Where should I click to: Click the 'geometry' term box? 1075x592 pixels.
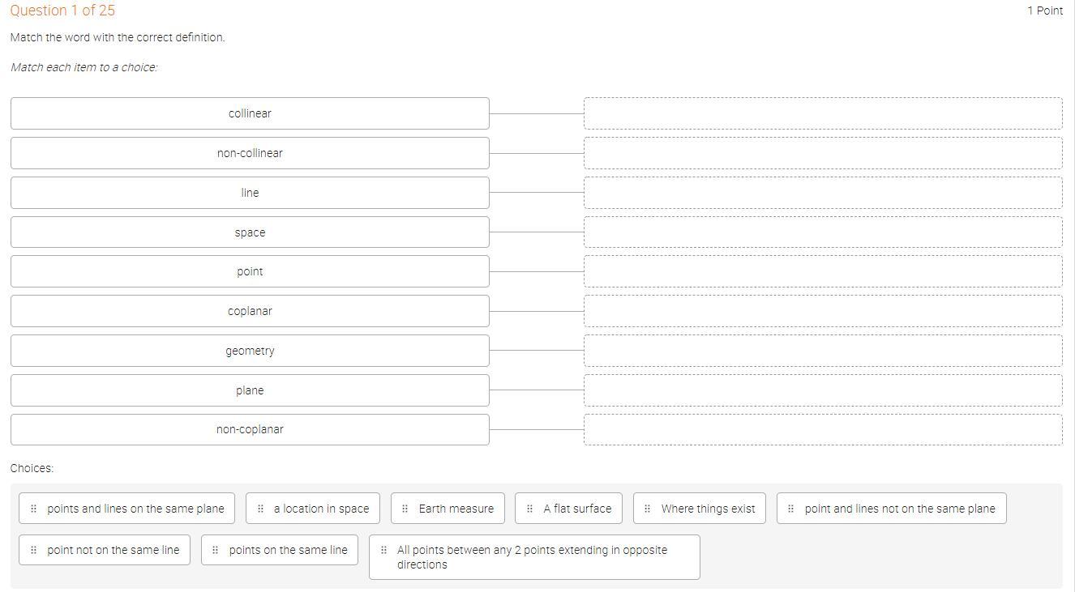(250, 351)
